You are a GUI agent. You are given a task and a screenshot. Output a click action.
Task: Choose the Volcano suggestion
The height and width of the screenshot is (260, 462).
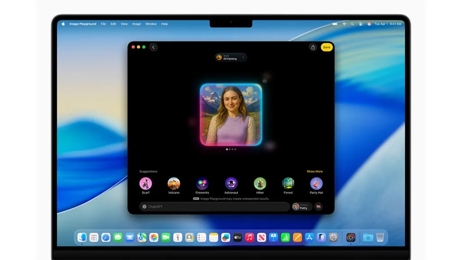coord(174,184)
